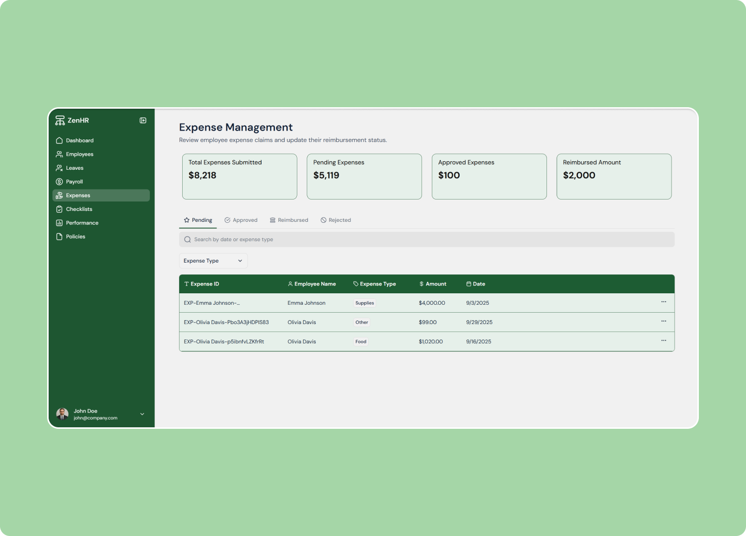Open the Leaves section
The image size is (746, 536).
[x=101, y=168]
